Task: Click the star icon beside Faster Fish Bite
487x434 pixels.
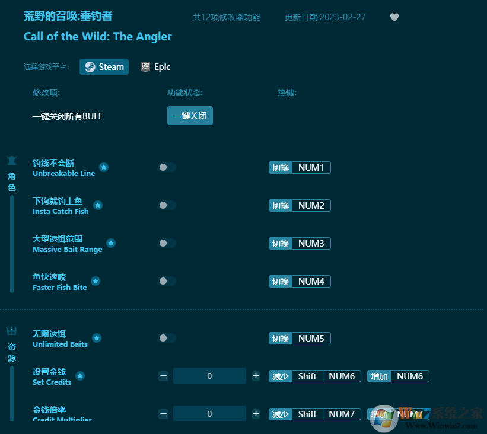Action: (x=96, y=281)
